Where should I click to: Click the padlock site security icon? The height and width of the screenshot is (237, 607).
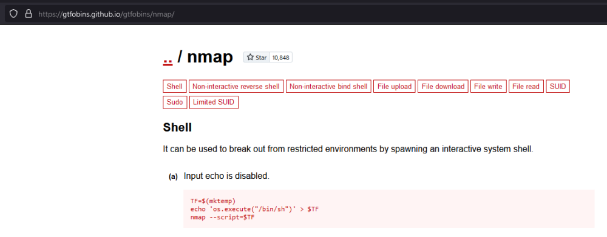[x=29, y=15]
